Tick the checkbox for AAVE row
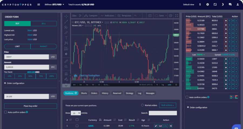The image size is (243, 129). [77, 126]
